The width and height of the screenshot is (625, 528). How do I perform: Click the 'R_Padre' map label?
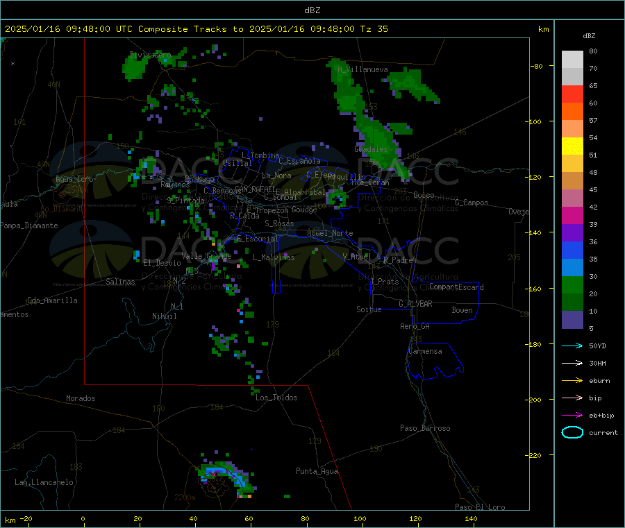[x=398, y=260]
